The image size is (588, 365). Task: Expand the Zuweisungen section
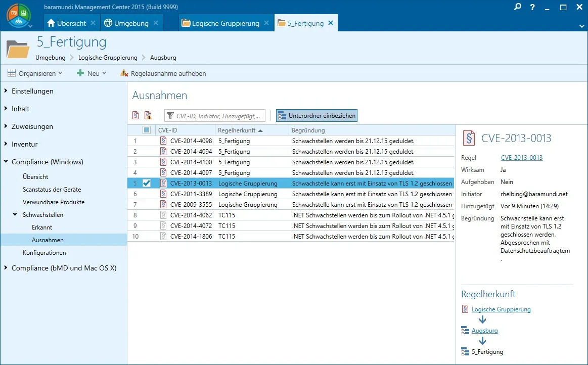click(x=6, y=126)
